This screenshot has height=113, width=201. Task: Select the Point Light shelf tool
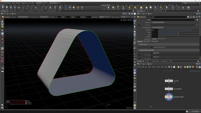coord(108,8)
